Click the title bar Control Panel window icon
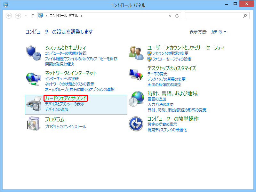This screenshot has height=192, width=256. (x=6, y=5)
